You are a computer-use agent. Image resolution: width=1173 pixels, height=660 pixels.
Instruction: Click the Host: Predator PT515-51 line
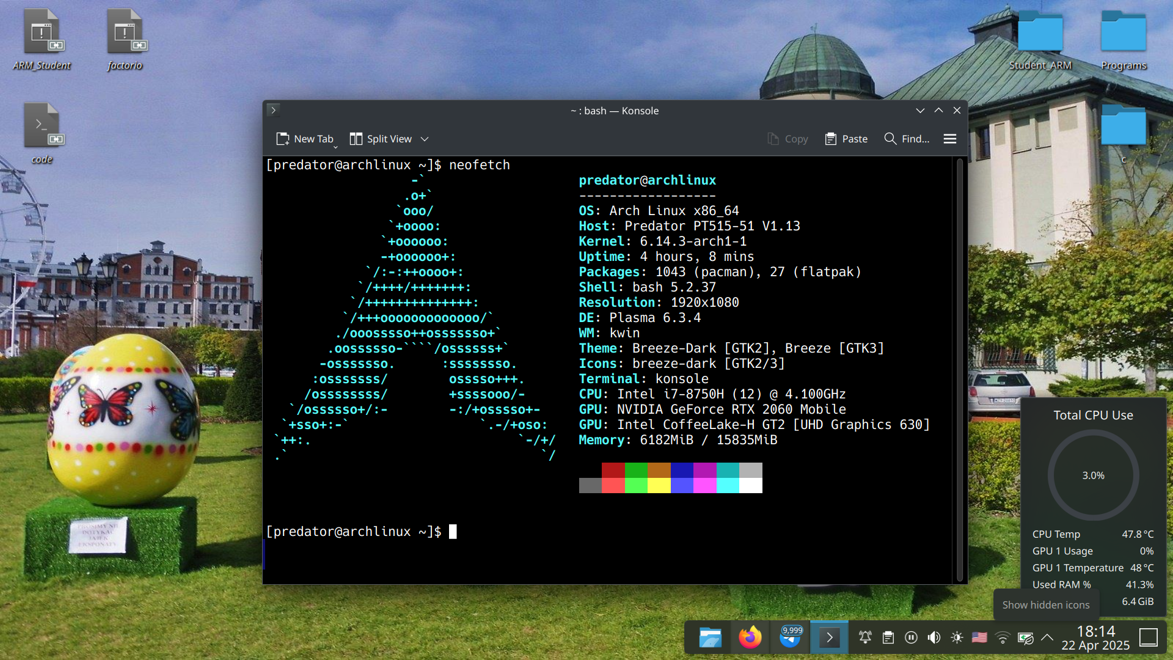tap(689, 226)
